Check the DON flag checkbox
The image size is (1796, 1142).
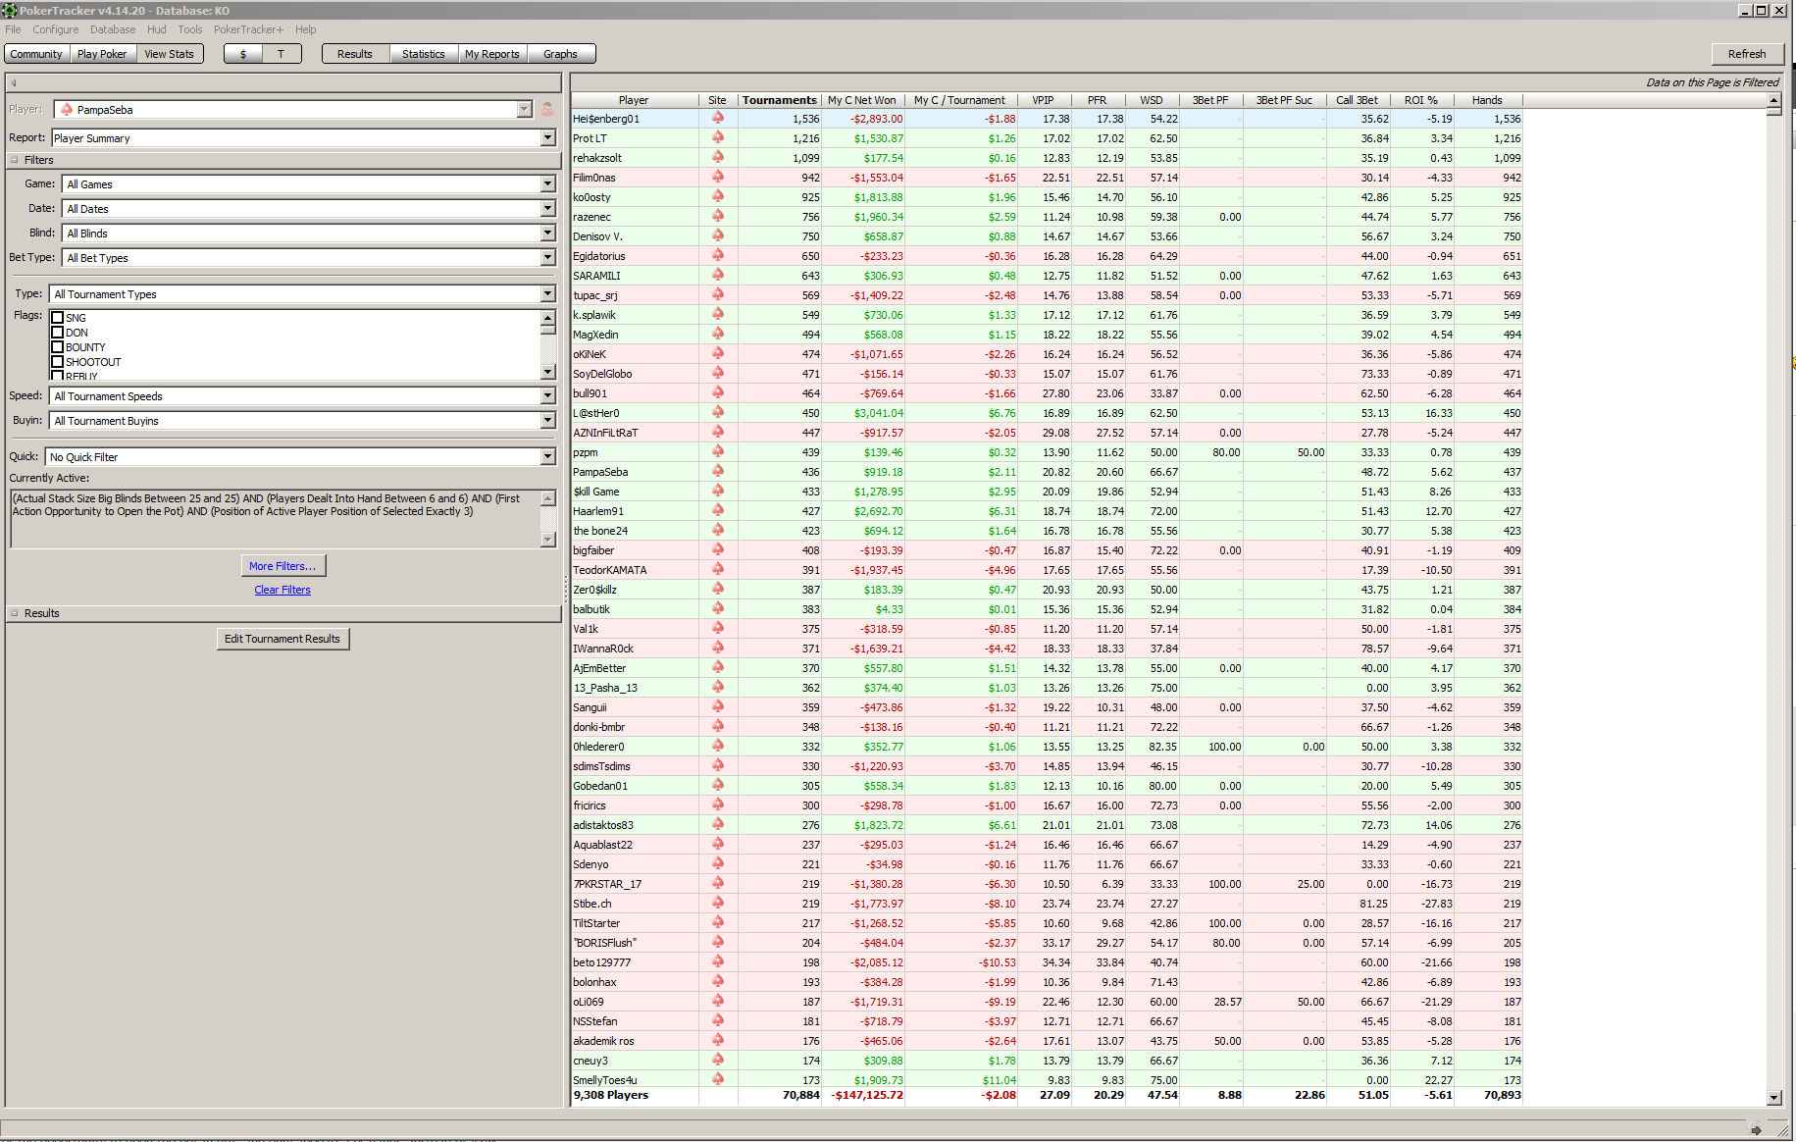click(x=57, y=333)
